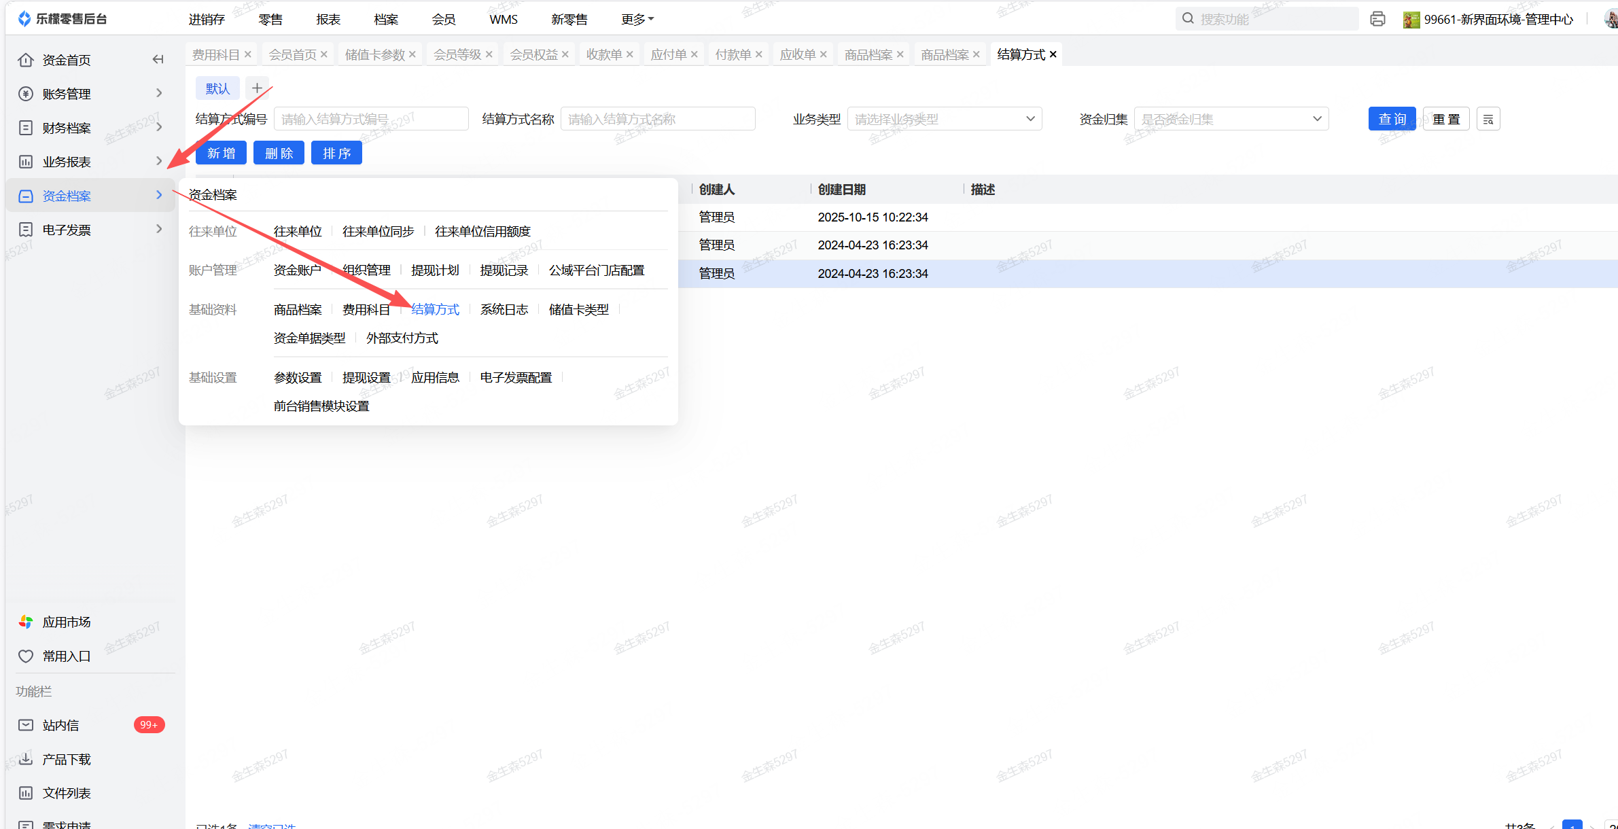
Task: Add a new filter view with plus button
Action: (257, 88)
